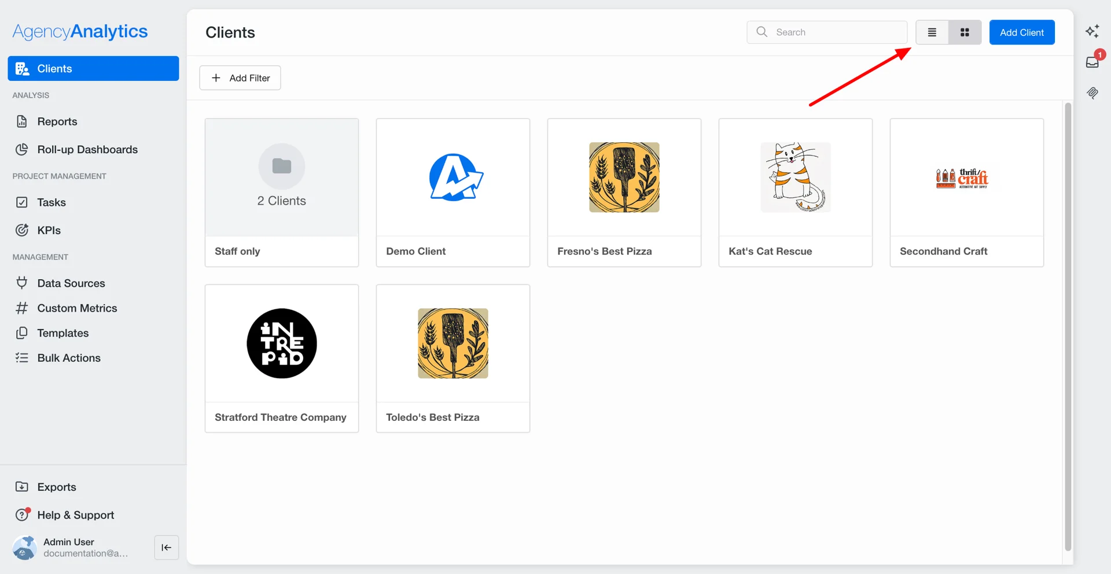Viewport: 1111px width, 574px height.
Task: Click the Kat's Cat Rescue name
Action: click(770, 251)
